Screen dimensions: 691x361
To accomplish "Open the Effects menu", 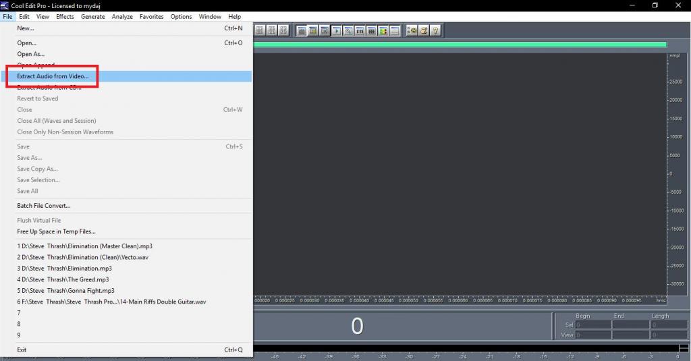I will pos(65,17).
